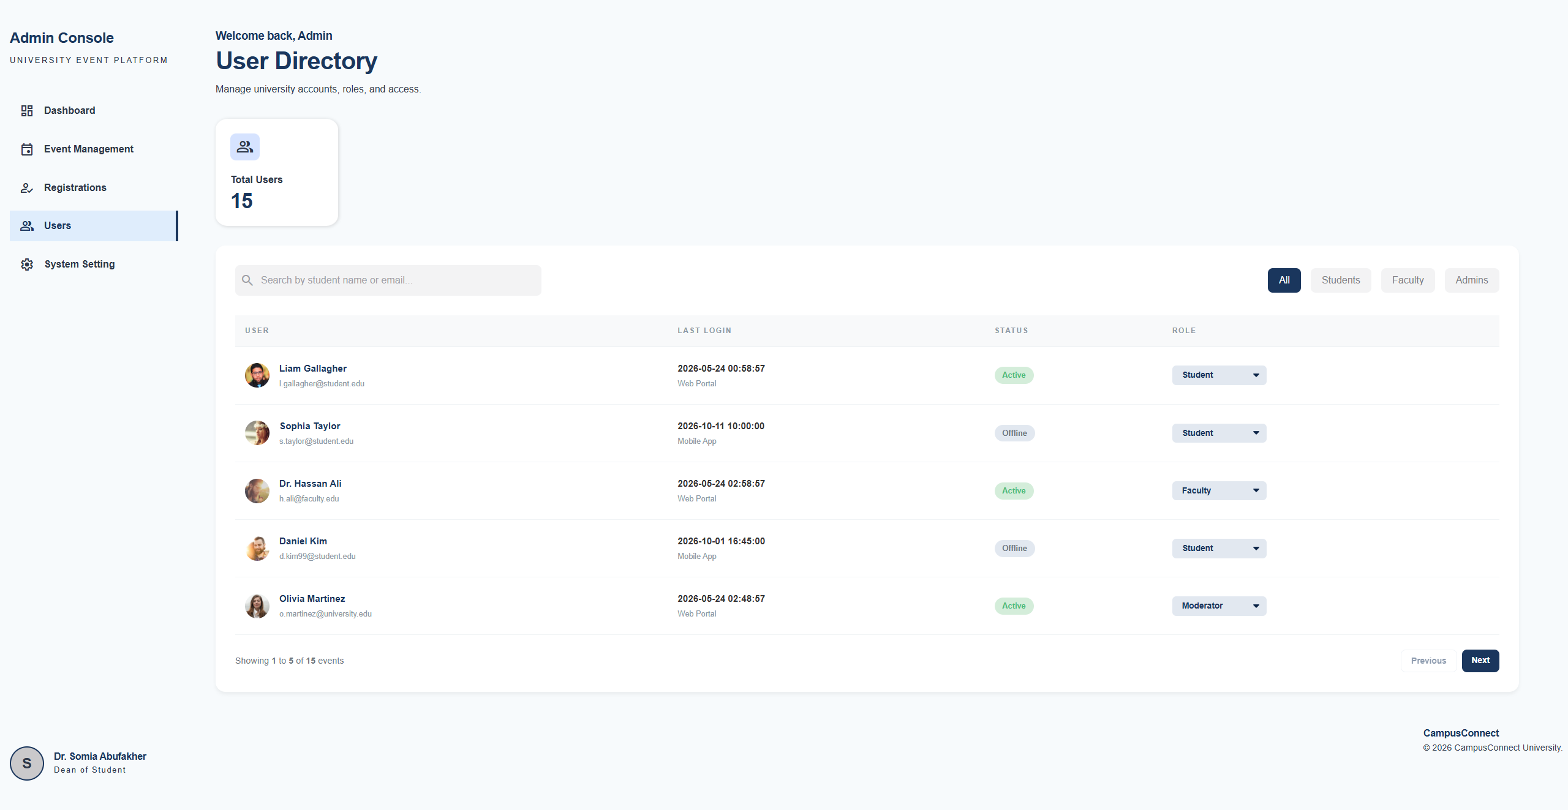Click the name Liam Gallagher
1568x810 pixels.
tap(313, 369)
